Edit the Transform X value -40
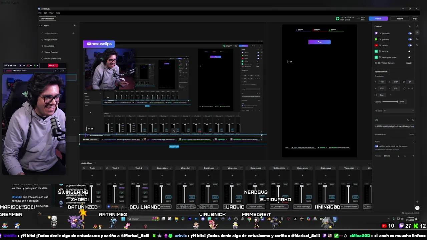Viewport: 427px width, 240px height. (383, 82)
